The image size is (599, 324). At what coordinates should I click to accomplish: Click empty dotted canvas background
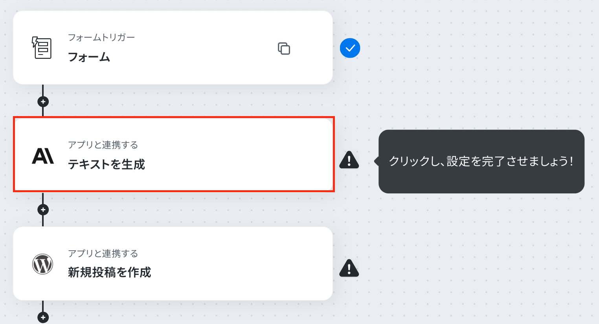click(472, 71)
